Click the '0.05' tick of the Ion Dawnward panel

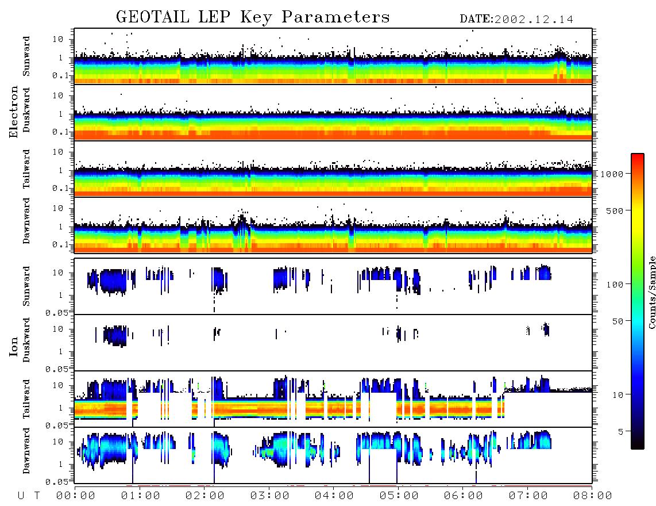(x=57, y=482)
